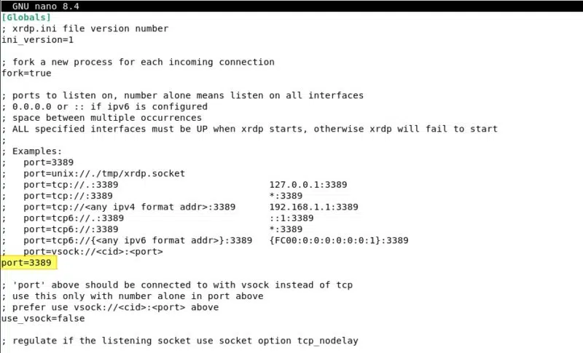Place cursor on the 'ports to listen on' comment

tap(182, 95)
